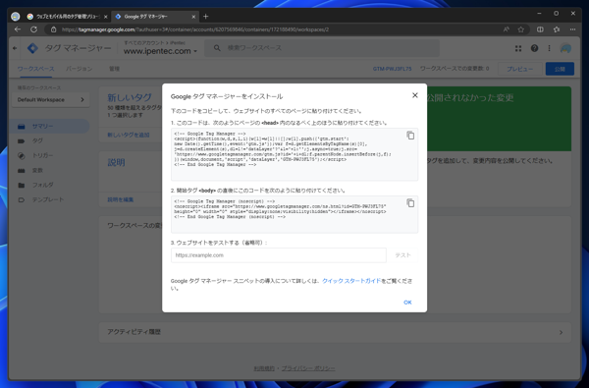The height and width of the screenshot is (388, 589).
Task: Open the 利用規約 link
Action: (x=264, y=368)
